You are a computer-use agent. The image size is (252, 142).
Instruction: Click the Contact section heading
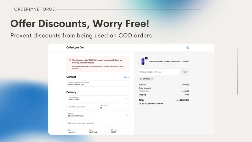point(71,77)
